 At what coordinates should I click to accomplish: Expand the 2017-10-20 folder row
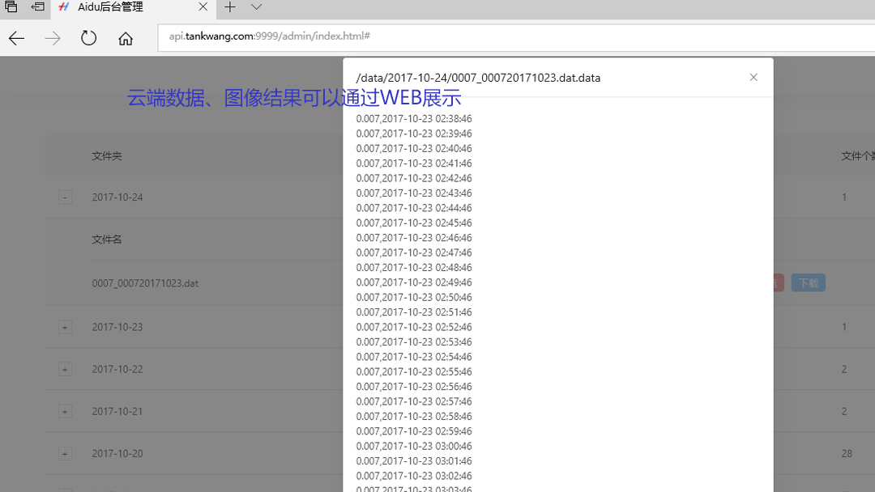pos(65,453)
